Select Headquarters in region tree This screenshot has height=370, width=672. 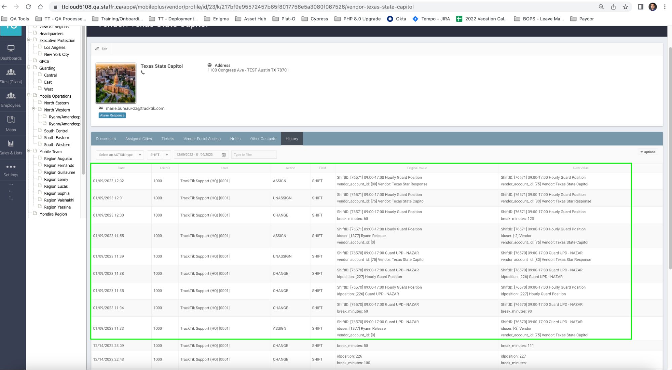tap(51, 34)
